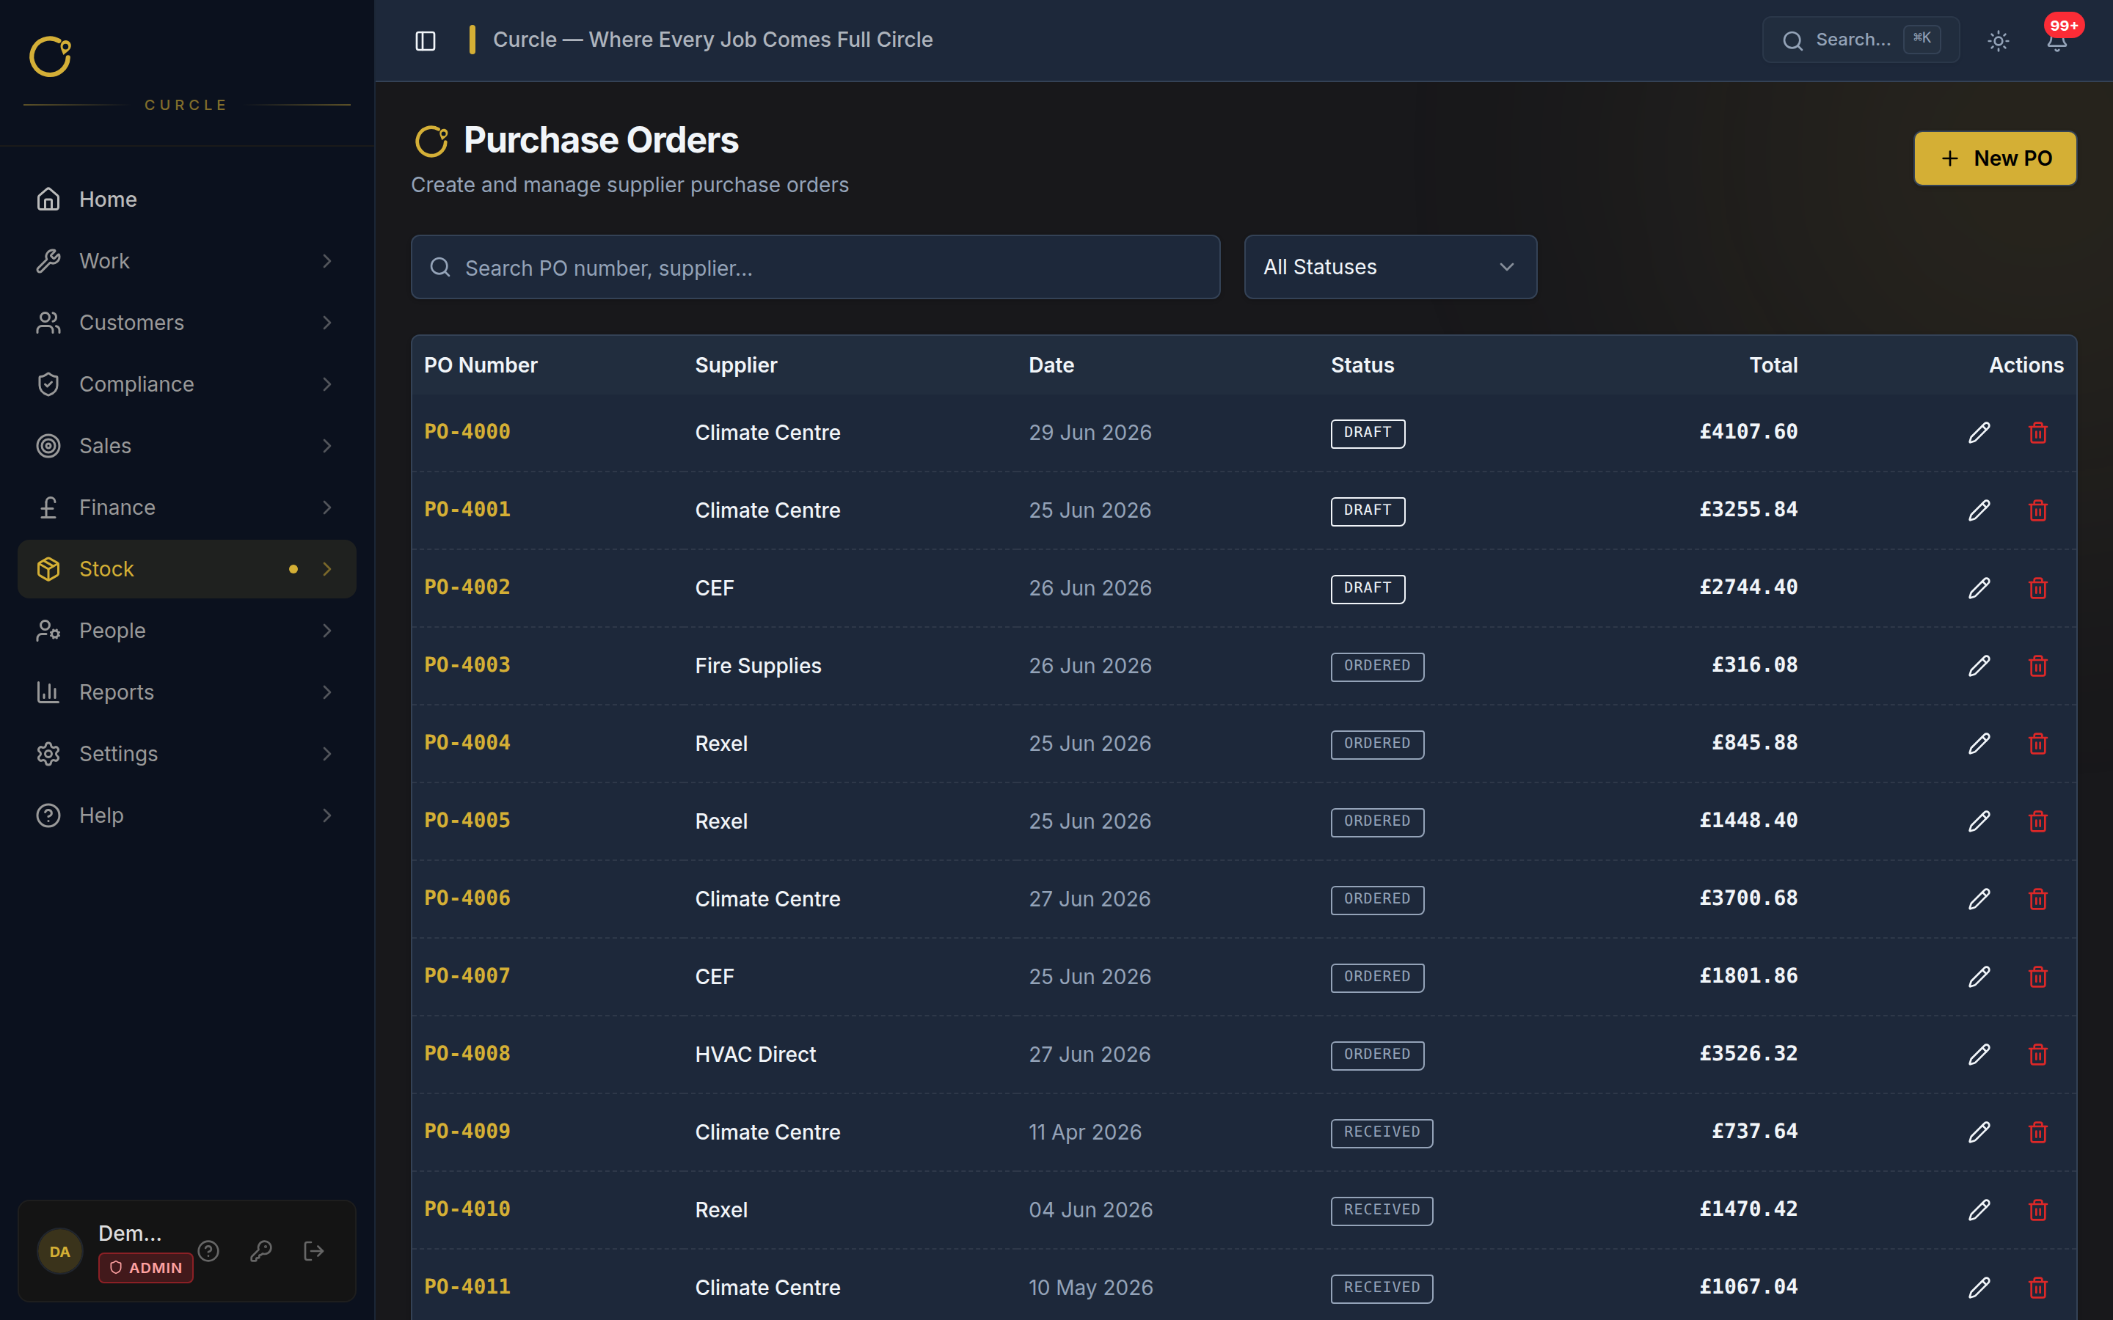The image size is (2113, 1320).
Task: Click the key icon in user panel
Action: tap(261, 1251)
